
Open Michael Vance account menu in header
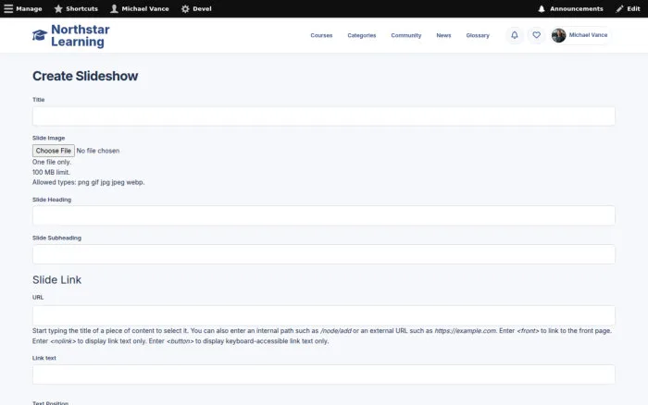[580, 35]
